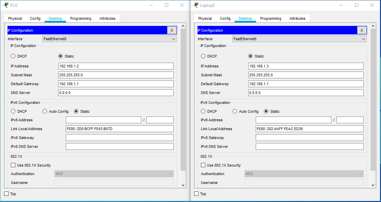The width and height of the screenshot is (381, 202).
Task: Click IP Address field 192.168.1.3 in Laptop0
Action: (306, 66)
